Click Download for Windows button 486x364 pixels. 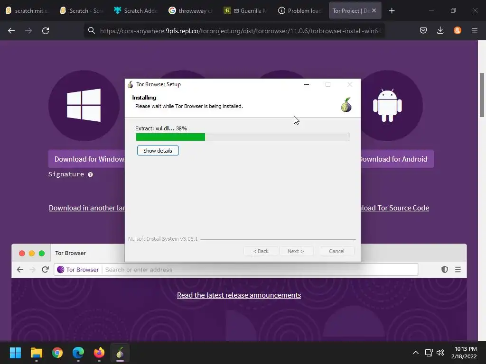point(87,159)
